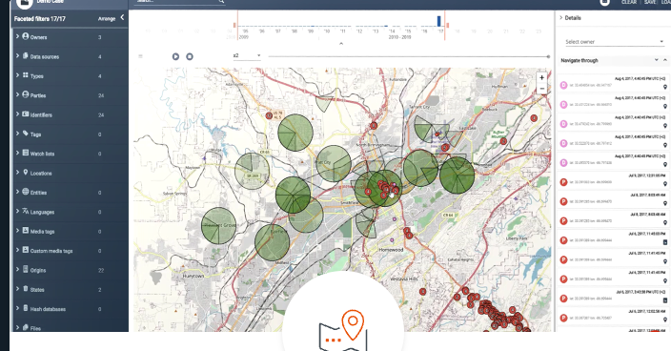Image resolution: width=671 pixels, height=351 pixels.
Task: Open the Select owner dropdown
Action: pos(614,42)
